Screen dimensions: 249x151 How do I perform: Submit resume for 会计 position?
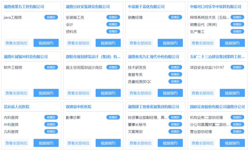coord(113,24)
